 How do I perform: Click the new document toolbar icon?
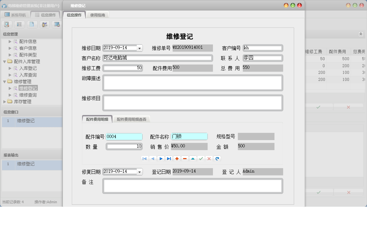point(32,24)
